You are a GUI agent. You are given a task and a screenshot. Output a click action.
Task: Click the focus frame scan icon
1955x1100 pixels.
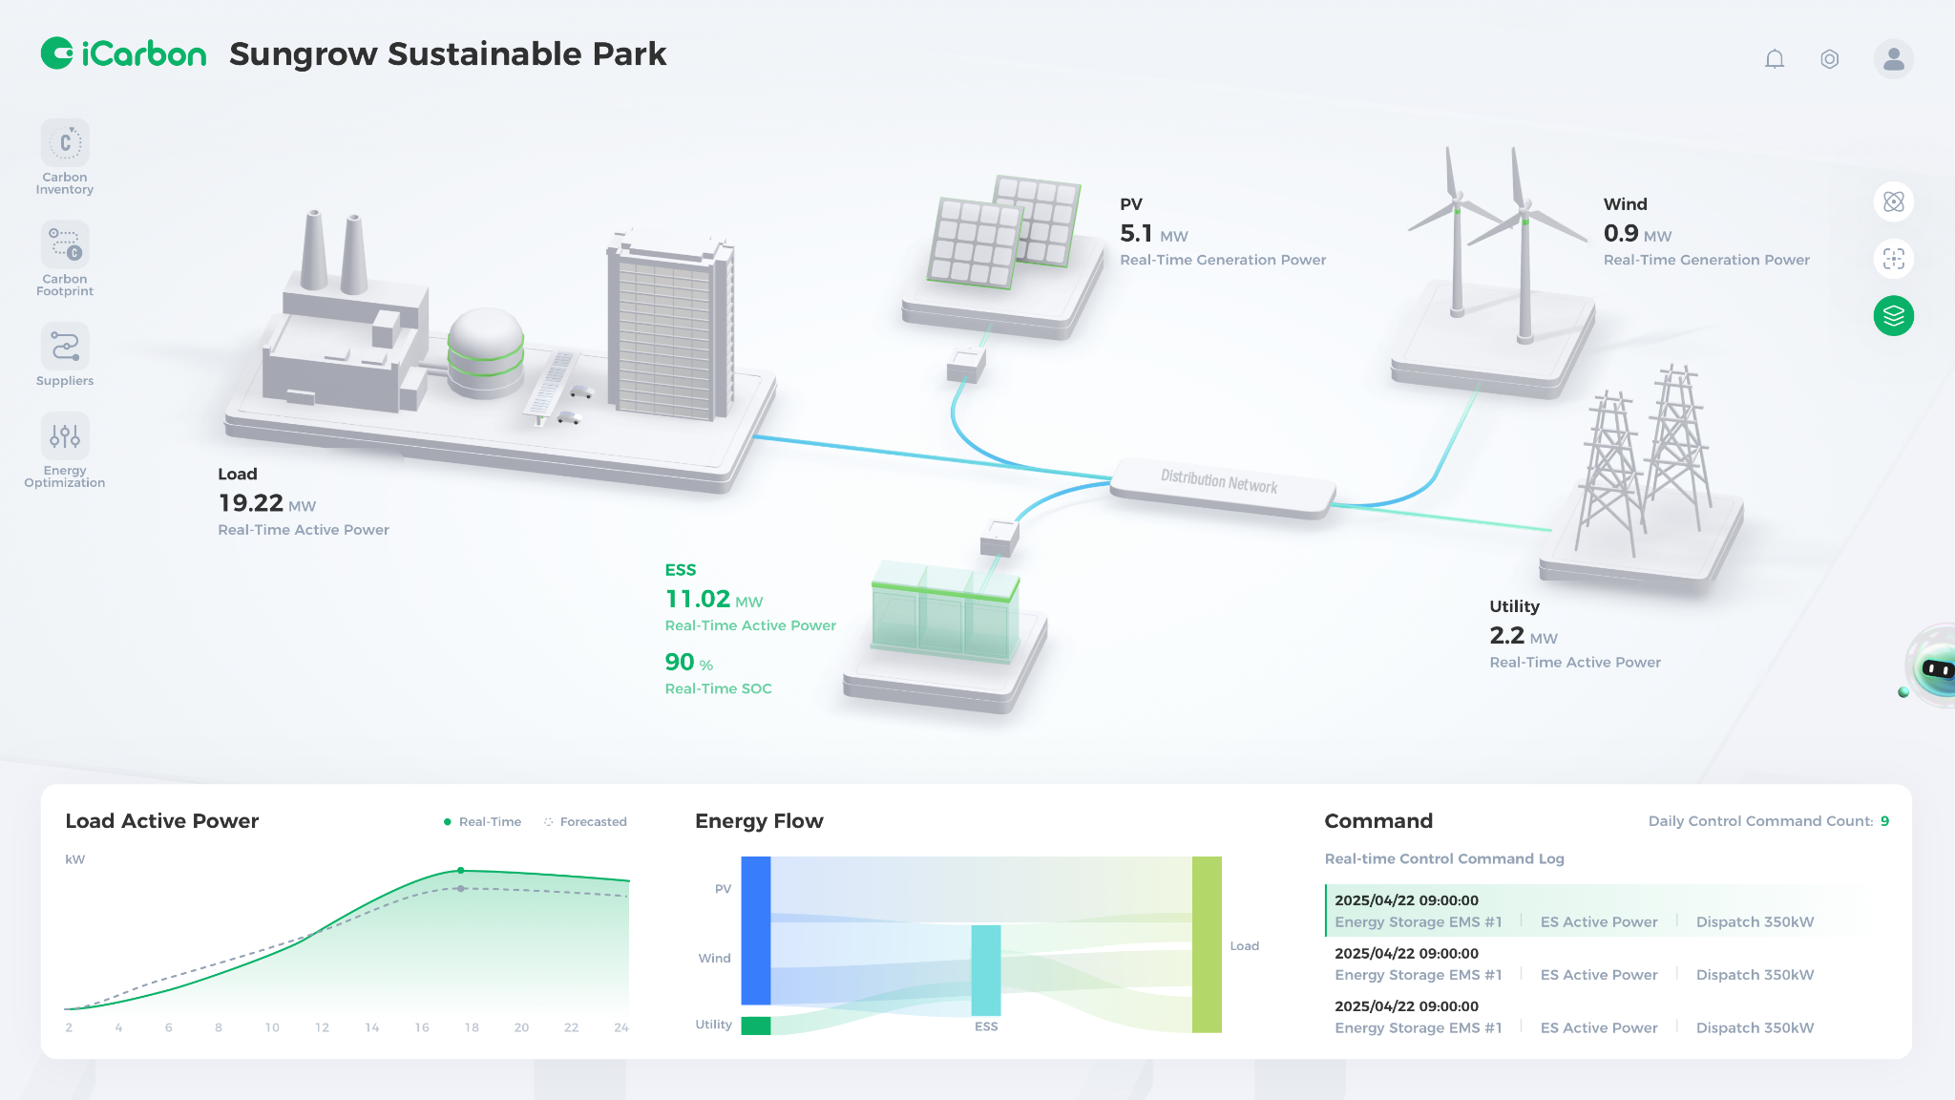[x=1894, y=259]
